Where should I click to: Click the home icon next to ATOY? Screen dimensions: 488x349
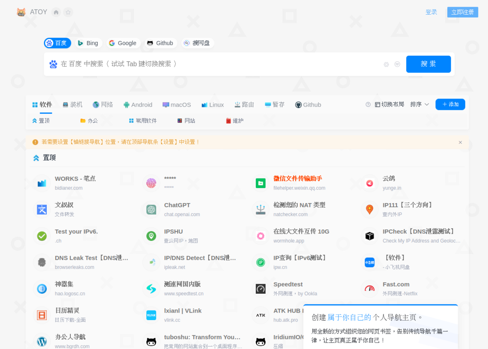(x=56, y=12)
